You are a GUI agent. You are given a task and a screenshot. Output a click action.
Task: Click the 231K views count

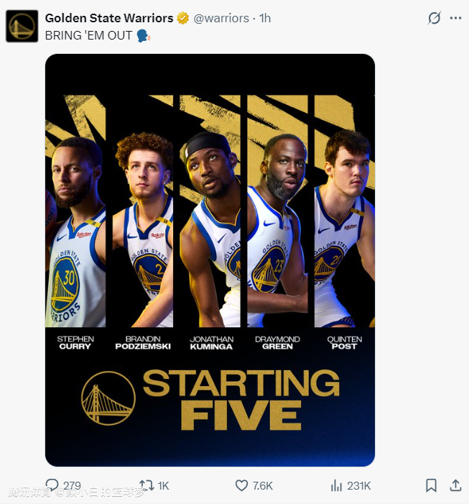click(x=358, y=486)
